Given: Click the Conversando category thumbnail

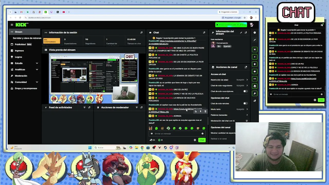Looking at the screenshot, I should tap(213, 45).
